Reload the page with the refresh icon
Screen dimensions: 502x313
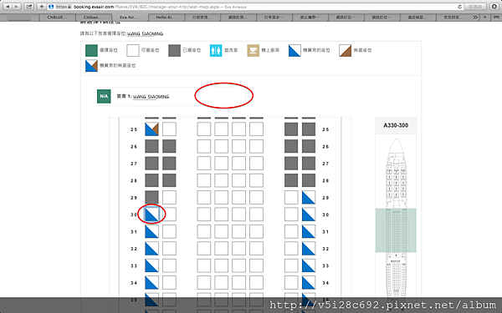coord(459,7)
